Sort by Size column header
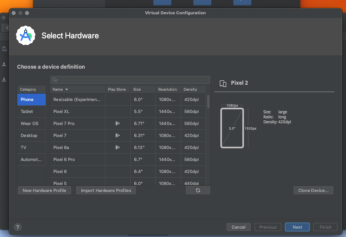This screenshot has width=346, height=237. [143, 89]
